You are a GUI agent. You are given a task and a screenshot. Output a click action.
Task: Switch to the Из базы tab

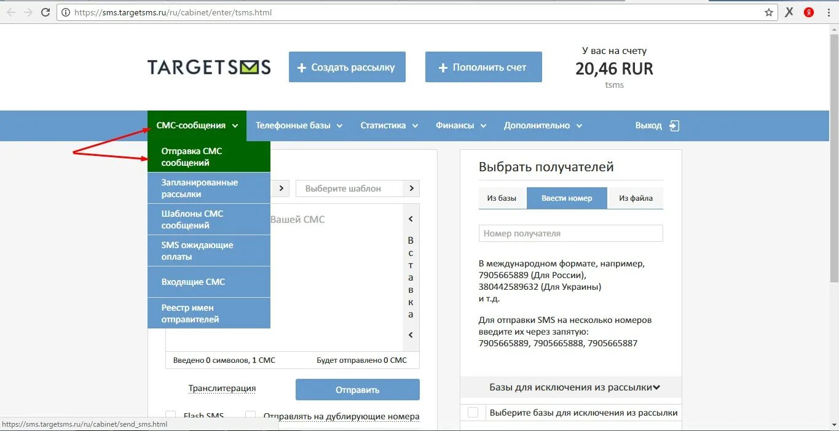tap(502, 198)
